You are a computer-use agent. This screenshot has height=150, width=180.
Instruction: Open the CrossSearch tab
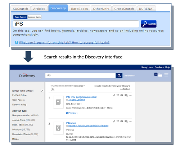[124, 9]
